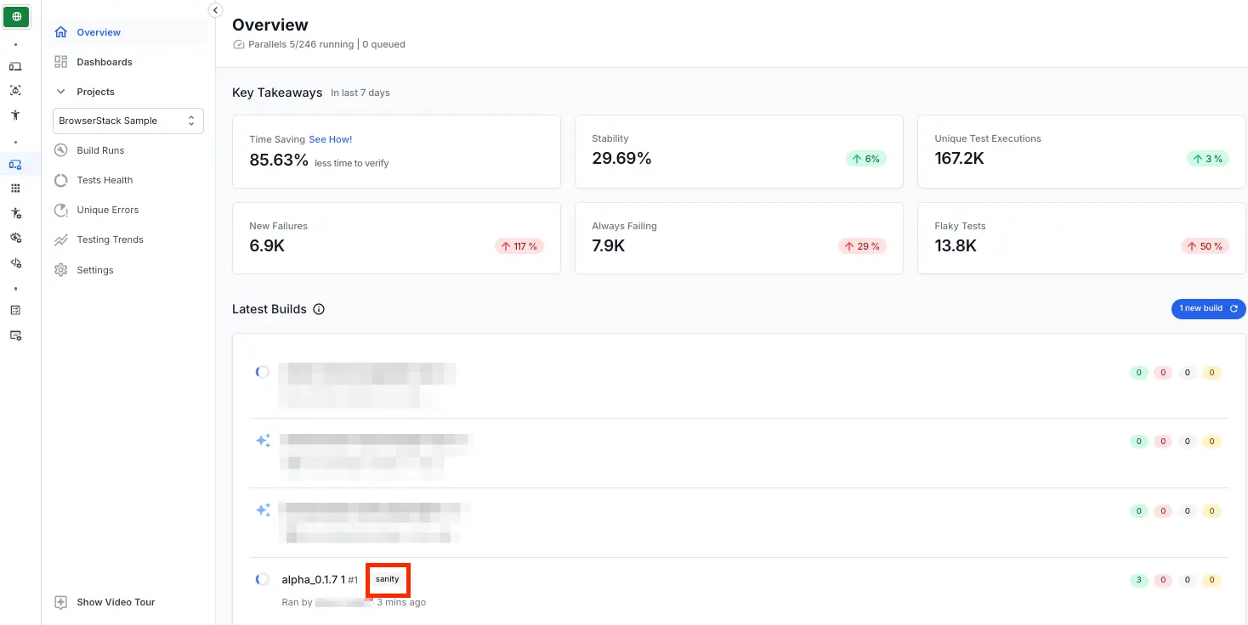The image size is (1248, 625).
Task: Click the Tests Health circle icon
Action: click(x=60, y=180)
